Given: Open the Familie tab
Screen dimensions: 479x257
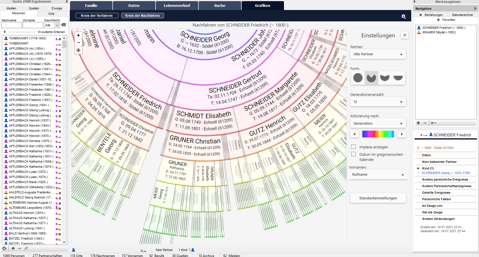Looking at the screenshot, I should (x=91, y=5).
